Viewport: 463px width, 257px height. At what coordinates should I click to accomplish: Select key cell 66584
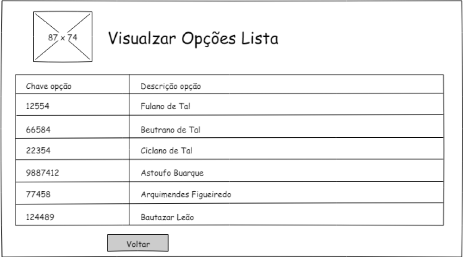pos(38,130)
